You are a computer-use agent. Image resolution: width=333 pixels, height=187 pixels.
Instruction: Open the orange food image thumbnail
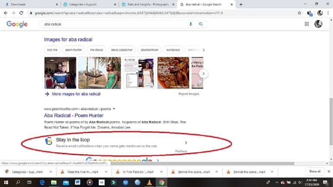[x=173, y=73]
